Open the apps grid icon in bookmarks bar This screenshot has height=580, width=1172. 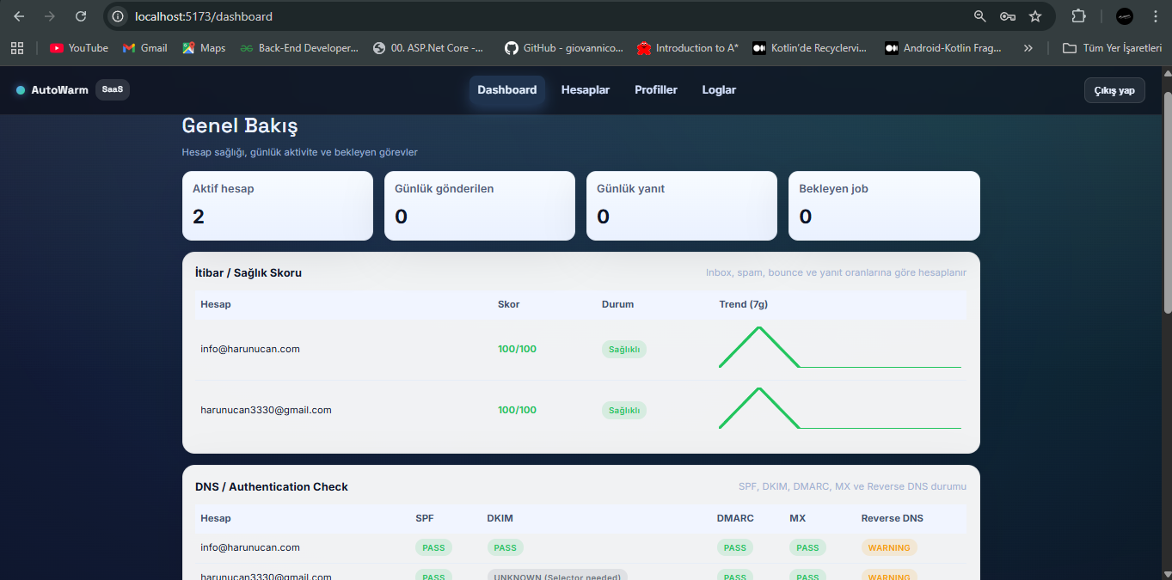point(17,48)
